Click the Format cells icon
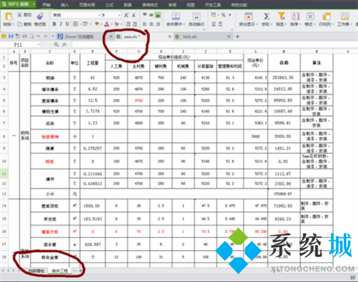Viewport: 358px width, 282px height. click(x=310, y=16)
